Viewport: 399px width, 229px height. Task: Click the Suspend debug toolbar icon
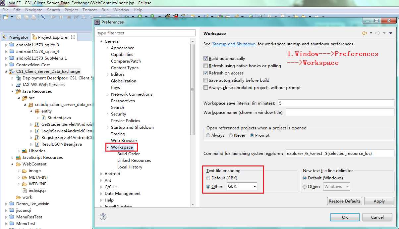[61, 17]
